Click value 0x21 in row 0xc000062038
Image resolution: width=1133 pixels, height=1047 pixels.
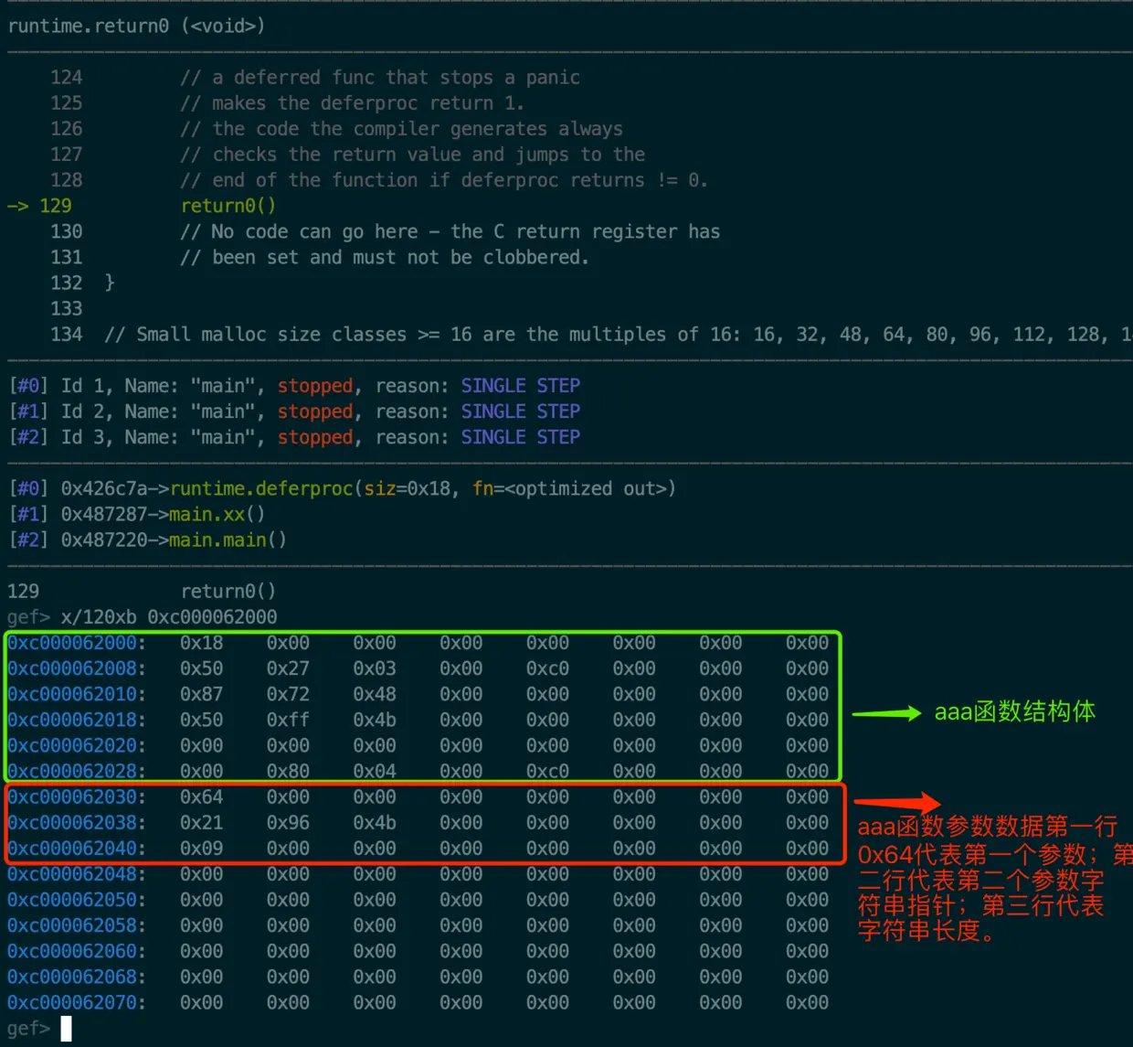pyautogui.click(x=201, y=822)
